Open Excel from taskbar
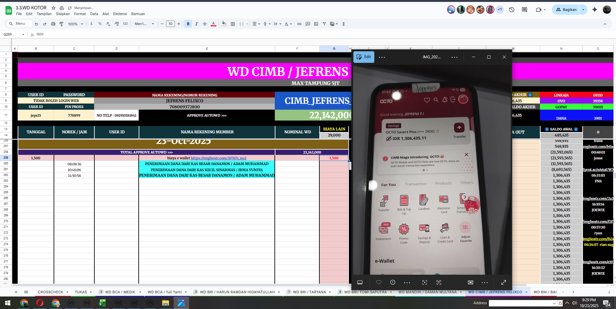This screenshot has height=309, width=616. click(x=102, y=303)
